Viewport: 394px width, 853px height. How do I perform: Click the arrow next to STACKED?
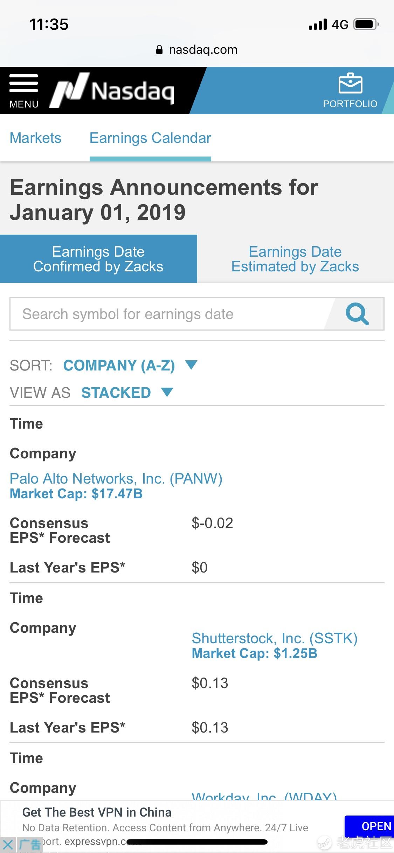pos(167,392)
